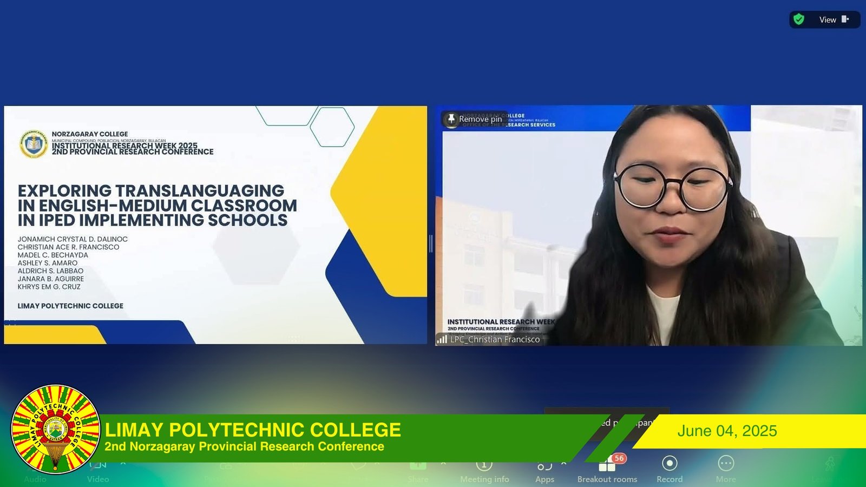866x487 pixels.
Task: Open Meeting info in the toolbar
Action: tap(484, 470)
